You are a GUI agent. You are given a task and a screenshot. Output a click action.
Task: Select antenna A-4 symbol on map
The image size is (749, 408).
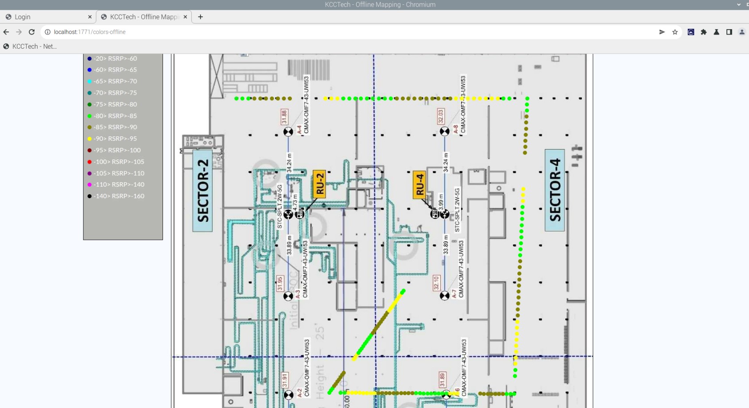[x=288, y=131]
